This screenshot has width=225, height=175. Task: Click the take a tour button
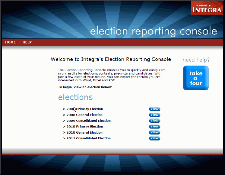click(196, 78)
